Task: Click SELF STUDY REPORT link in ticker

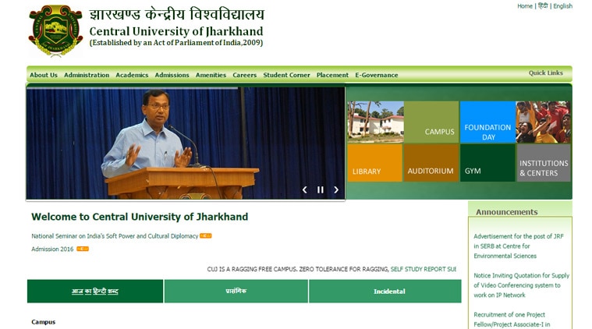Action: click(424, 269)
